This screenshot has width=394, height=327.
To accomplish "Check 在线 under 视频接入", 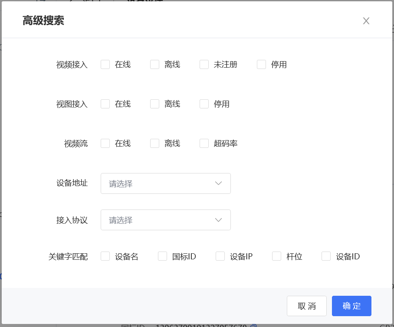I will (x=105, y=65).
